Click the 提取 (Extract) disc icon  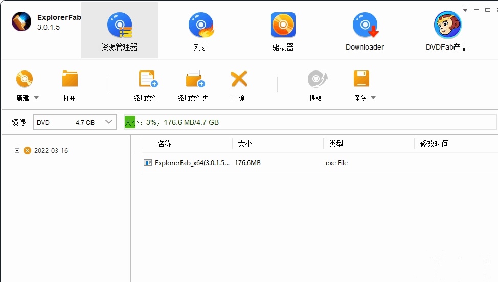[316, 79]
